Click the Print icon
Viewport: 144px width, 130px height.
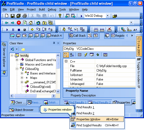click(25, 16)
